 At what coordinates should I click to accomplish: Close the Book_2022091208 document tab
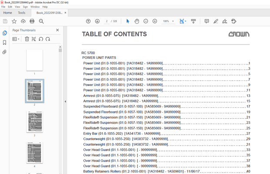pyautogui.click(x=65, y=13)
